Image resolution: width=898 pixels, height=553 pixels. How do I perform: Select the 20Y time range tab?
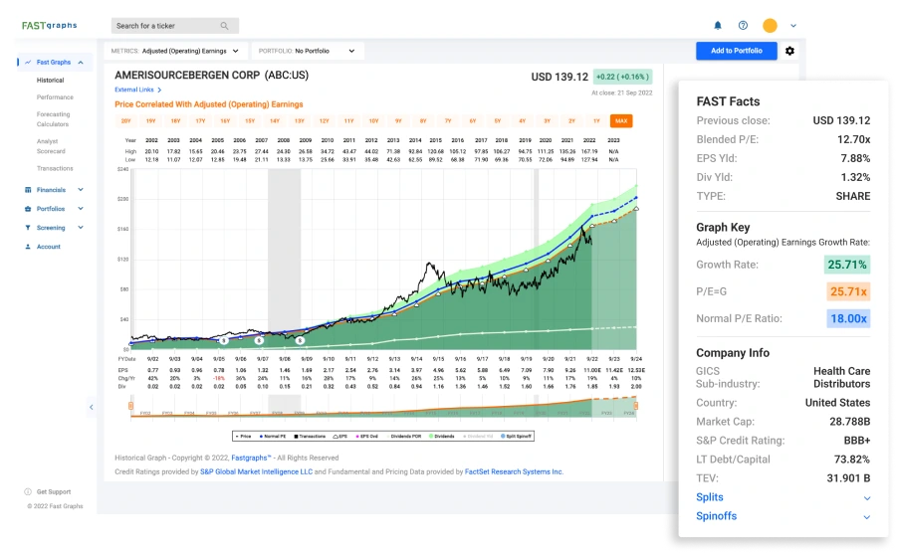[126, 120]
